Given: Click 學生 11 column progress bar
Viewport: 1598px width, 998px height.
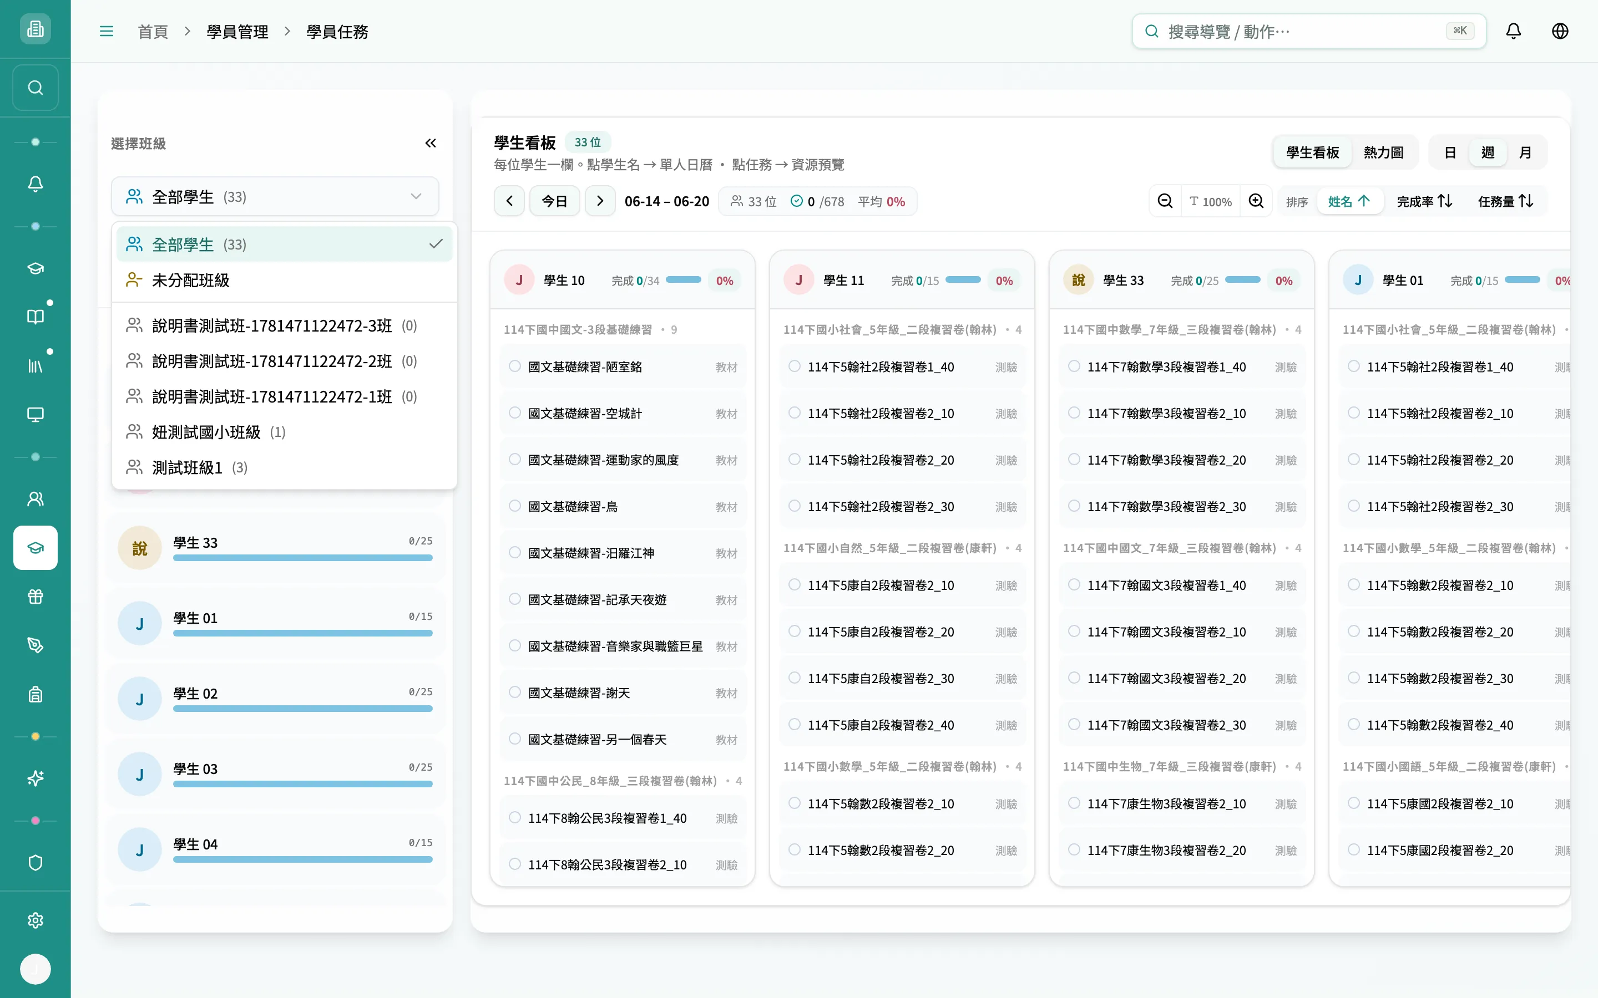Looking at the screenshot, I should point(963,280).
